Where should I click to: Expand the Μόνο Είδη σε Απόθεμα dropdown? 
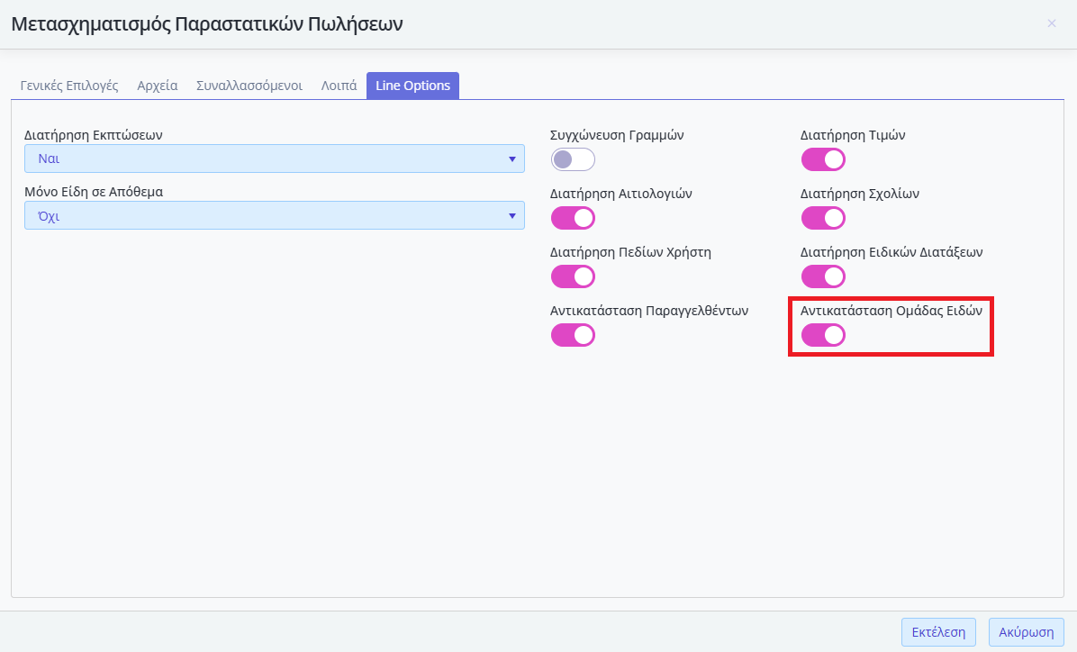coord(274,216)
